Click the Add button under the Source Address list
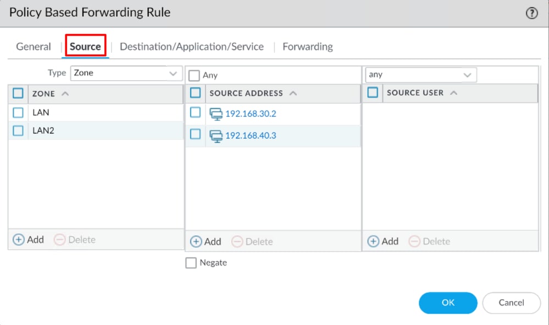549x325 pixels. pyautogui.click(x=206, y=242)
